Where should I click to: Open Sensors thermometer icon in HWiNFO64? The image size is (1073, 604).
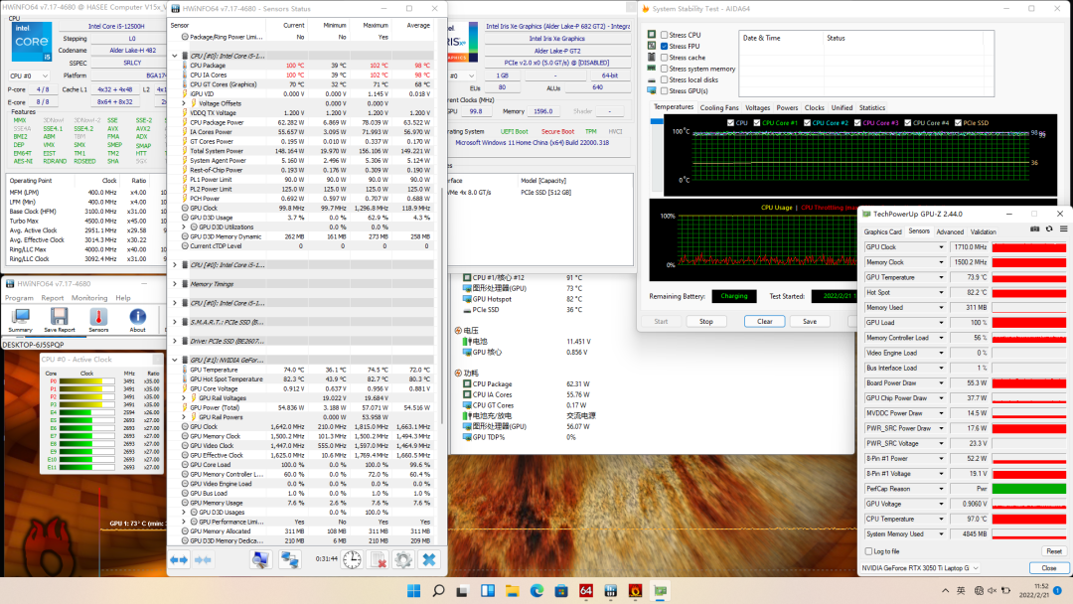[98, 320]
